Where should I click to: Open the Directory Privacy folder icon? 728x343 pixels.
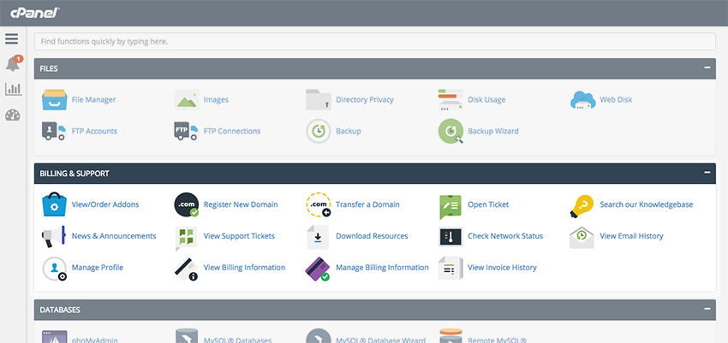coord(319,100)
